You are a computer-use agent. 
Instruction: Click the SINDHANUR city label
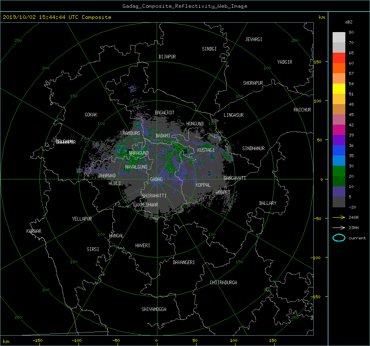(x=253, y=149)
